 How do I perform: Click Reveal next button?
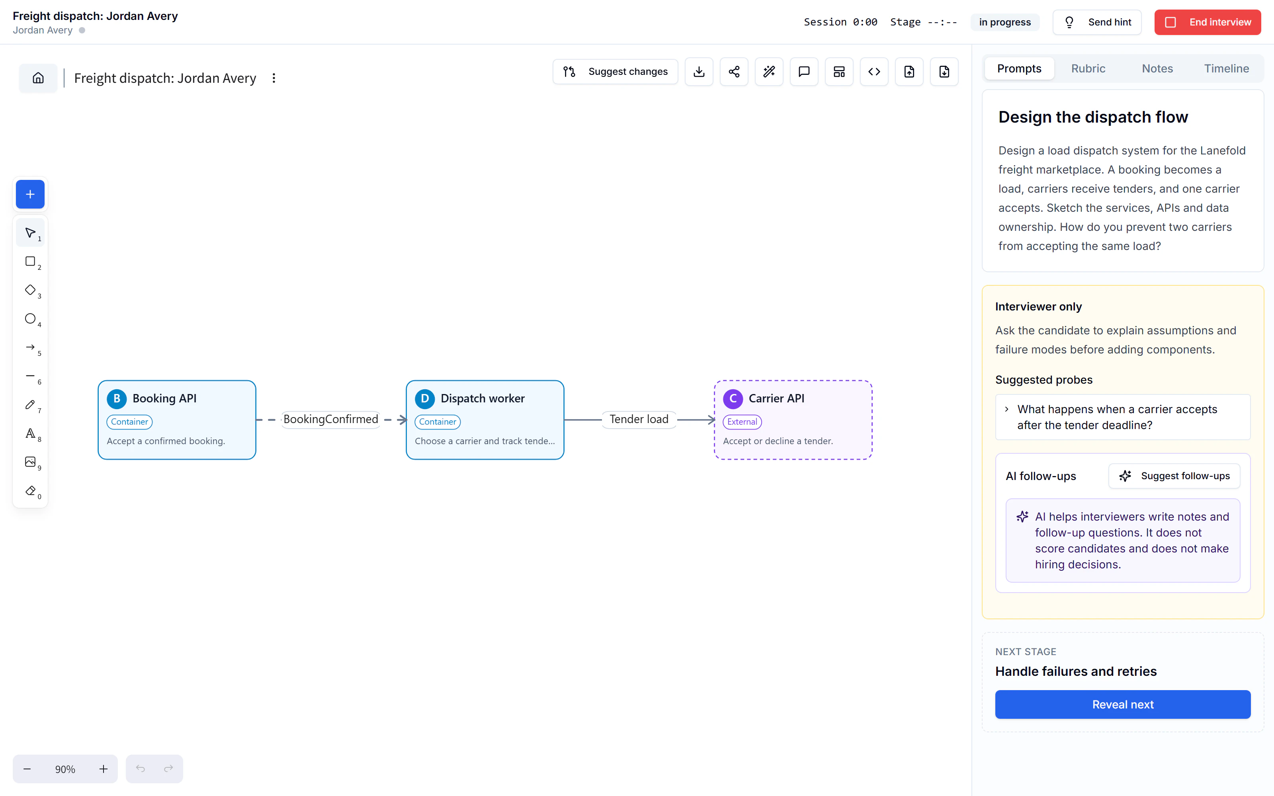[1122, 704]
